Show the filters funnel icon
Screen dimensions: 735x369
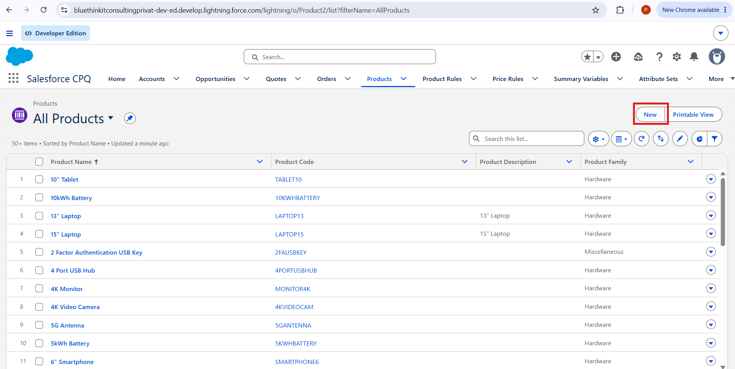715,139
